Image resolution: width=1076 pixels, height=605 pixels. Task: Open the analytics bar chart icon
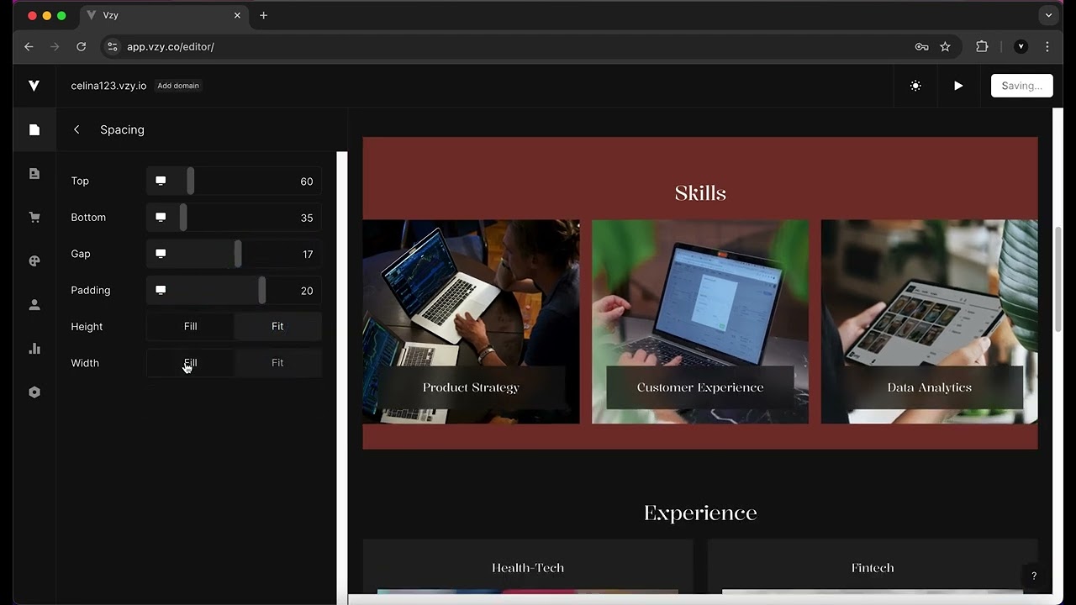(x=34, y=349)
